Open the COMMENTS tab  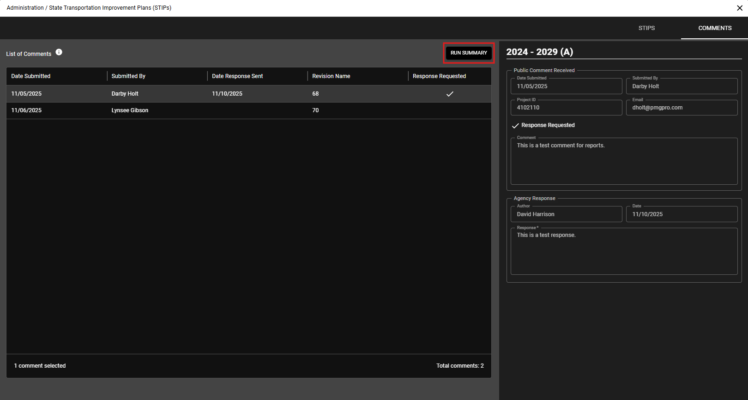pos(715,28)
